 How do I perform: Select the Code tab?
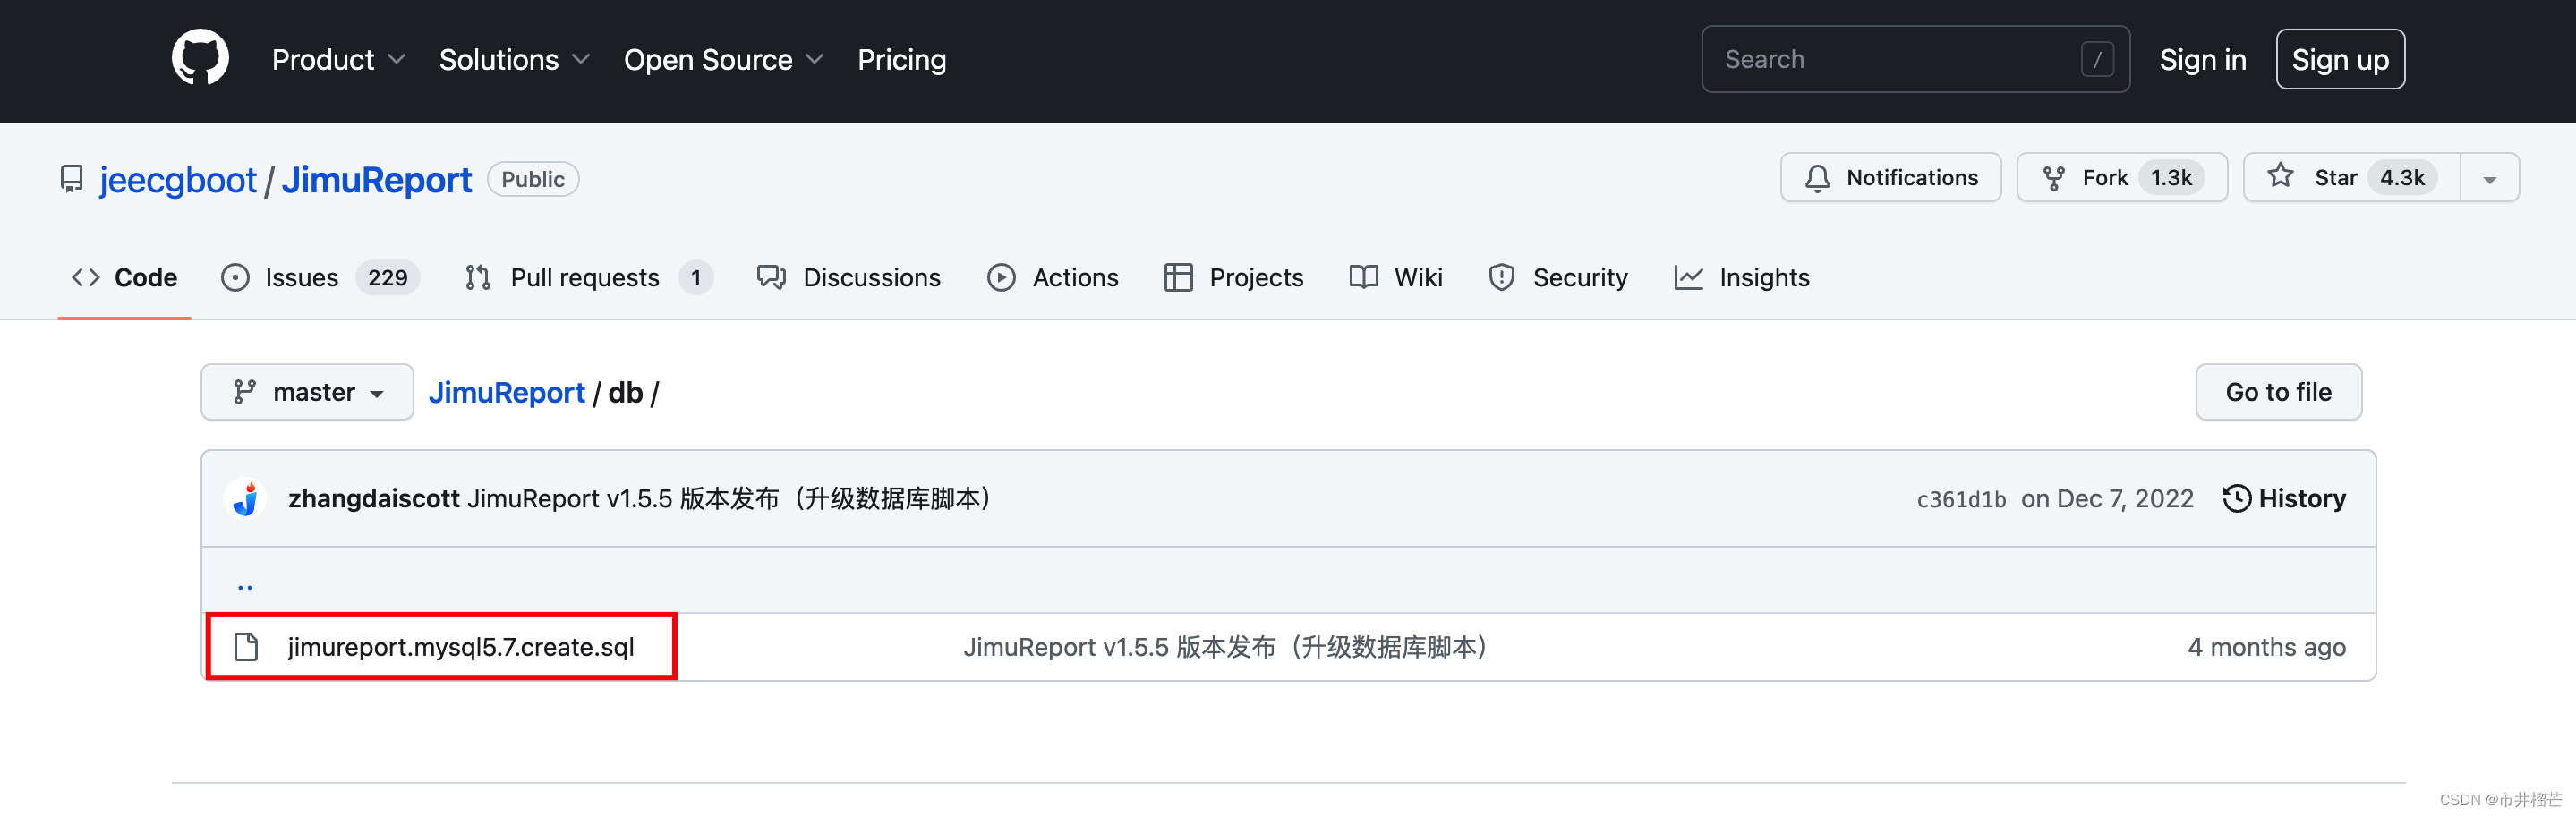point(125,277)
